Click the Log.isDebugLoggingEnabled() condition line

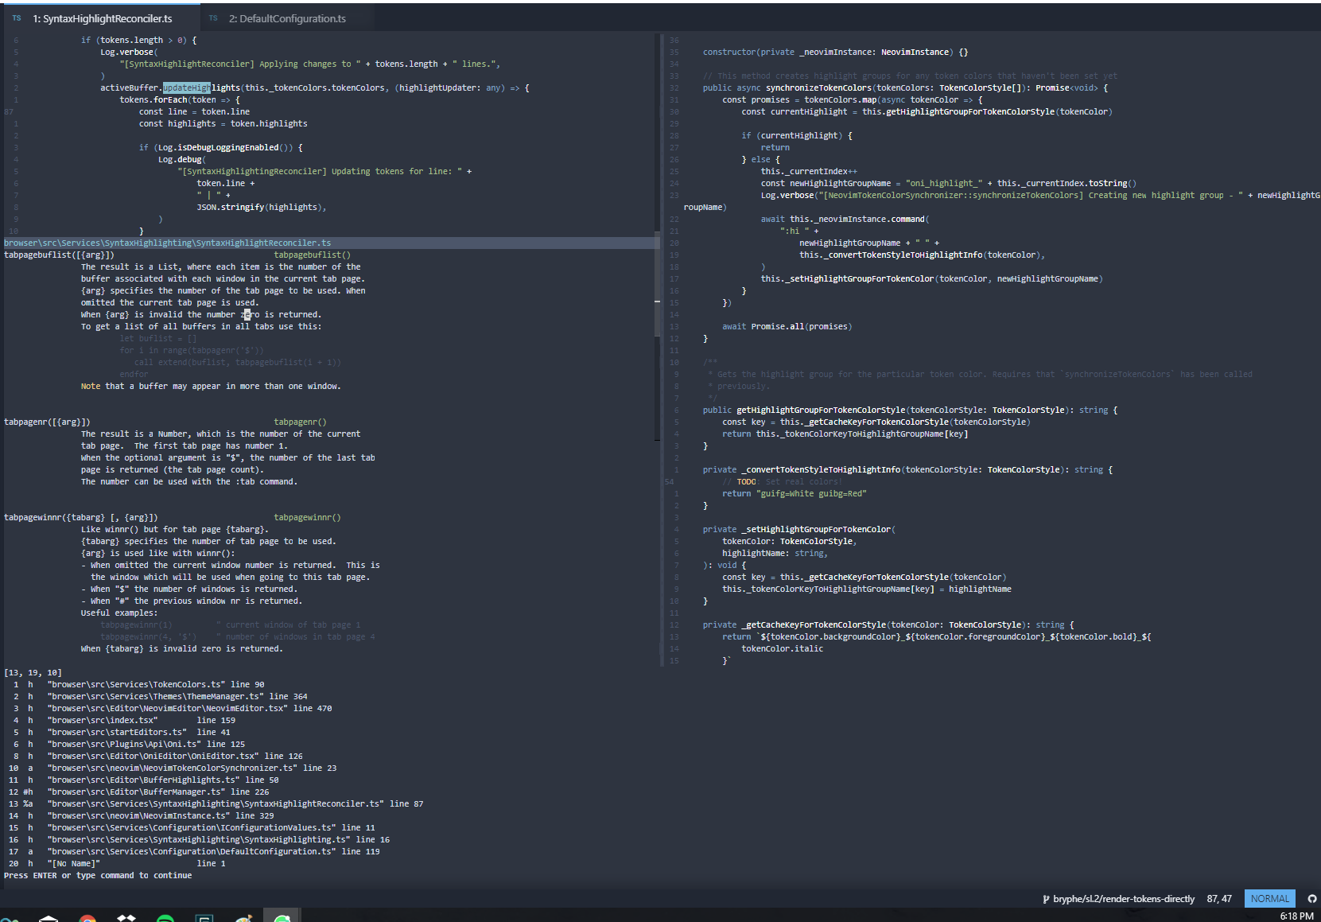[220, 147]
